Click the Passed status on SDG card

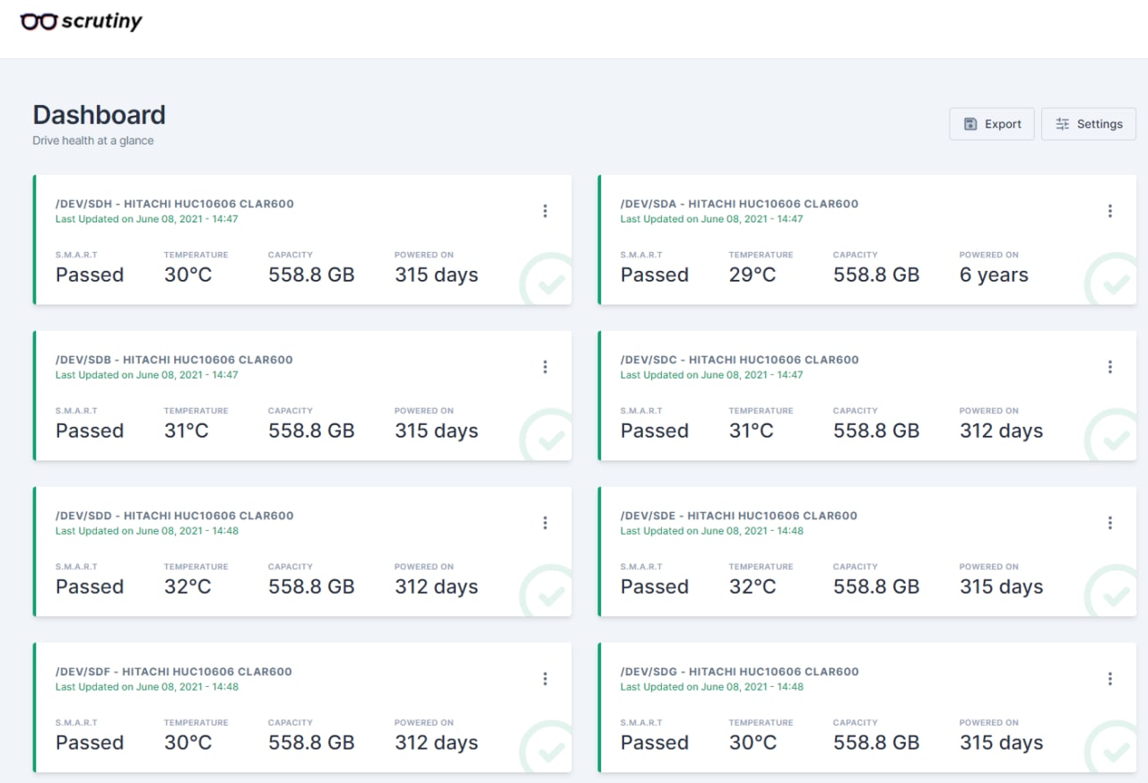[x=655, y=744]
